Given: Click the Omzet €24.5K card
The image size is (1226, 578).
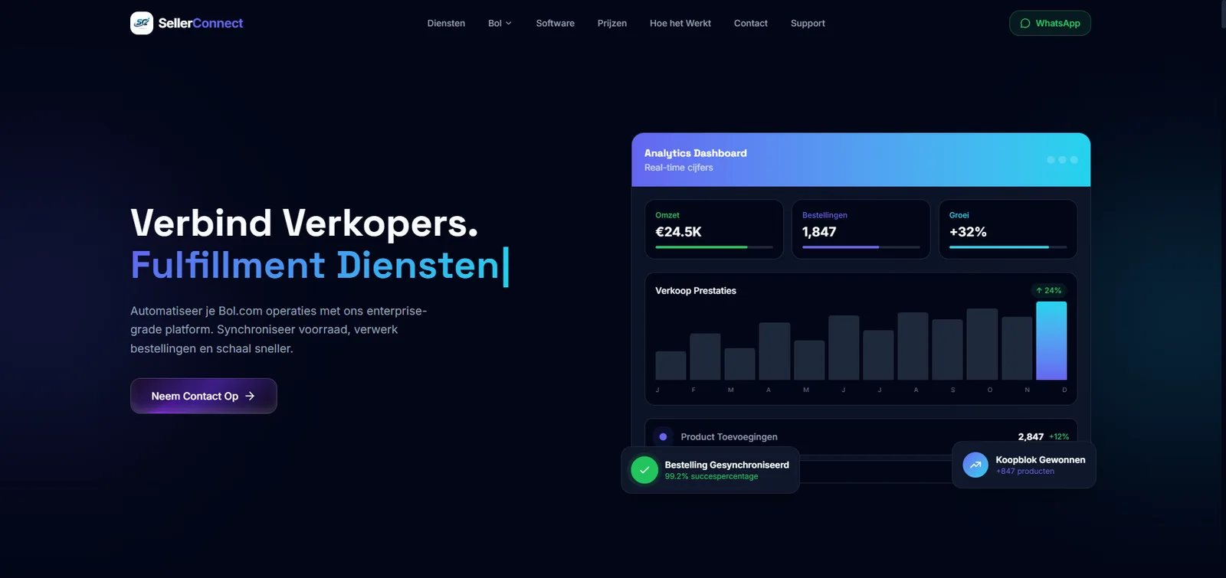Looking at the screenshot, I should coord(714,229).
